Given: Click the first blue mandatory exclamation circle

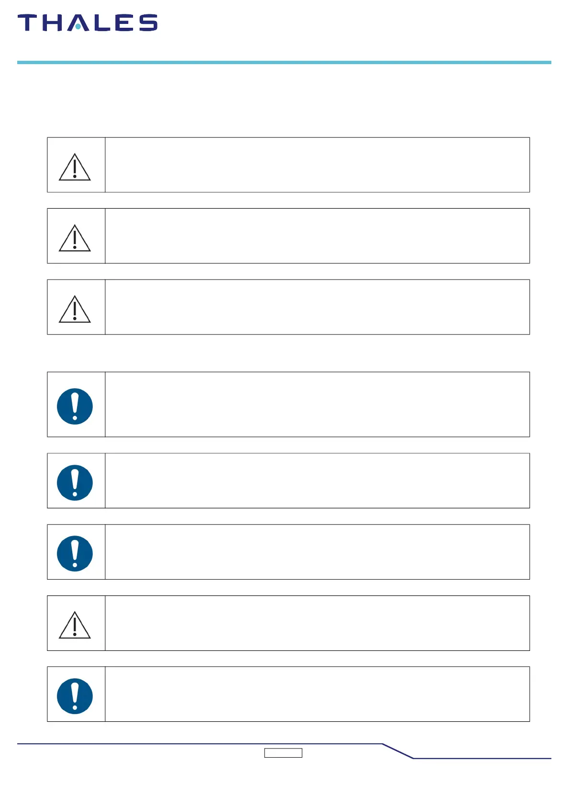Looking at the screenshot, I should tap(75, 406).
